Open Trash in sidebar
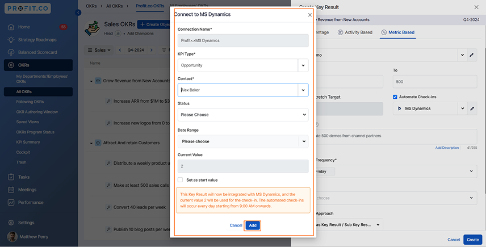This screenshot has width=486, height=247. point(21,162)
